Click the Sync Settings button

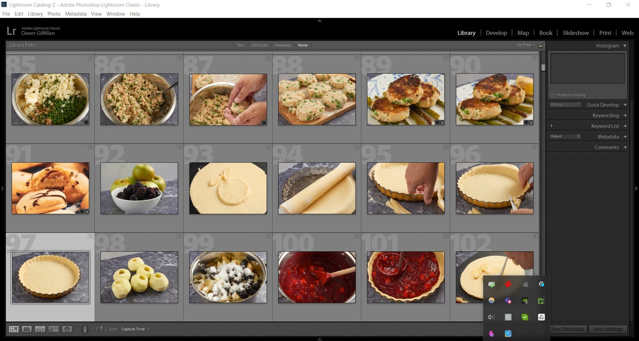coord(608,329)
